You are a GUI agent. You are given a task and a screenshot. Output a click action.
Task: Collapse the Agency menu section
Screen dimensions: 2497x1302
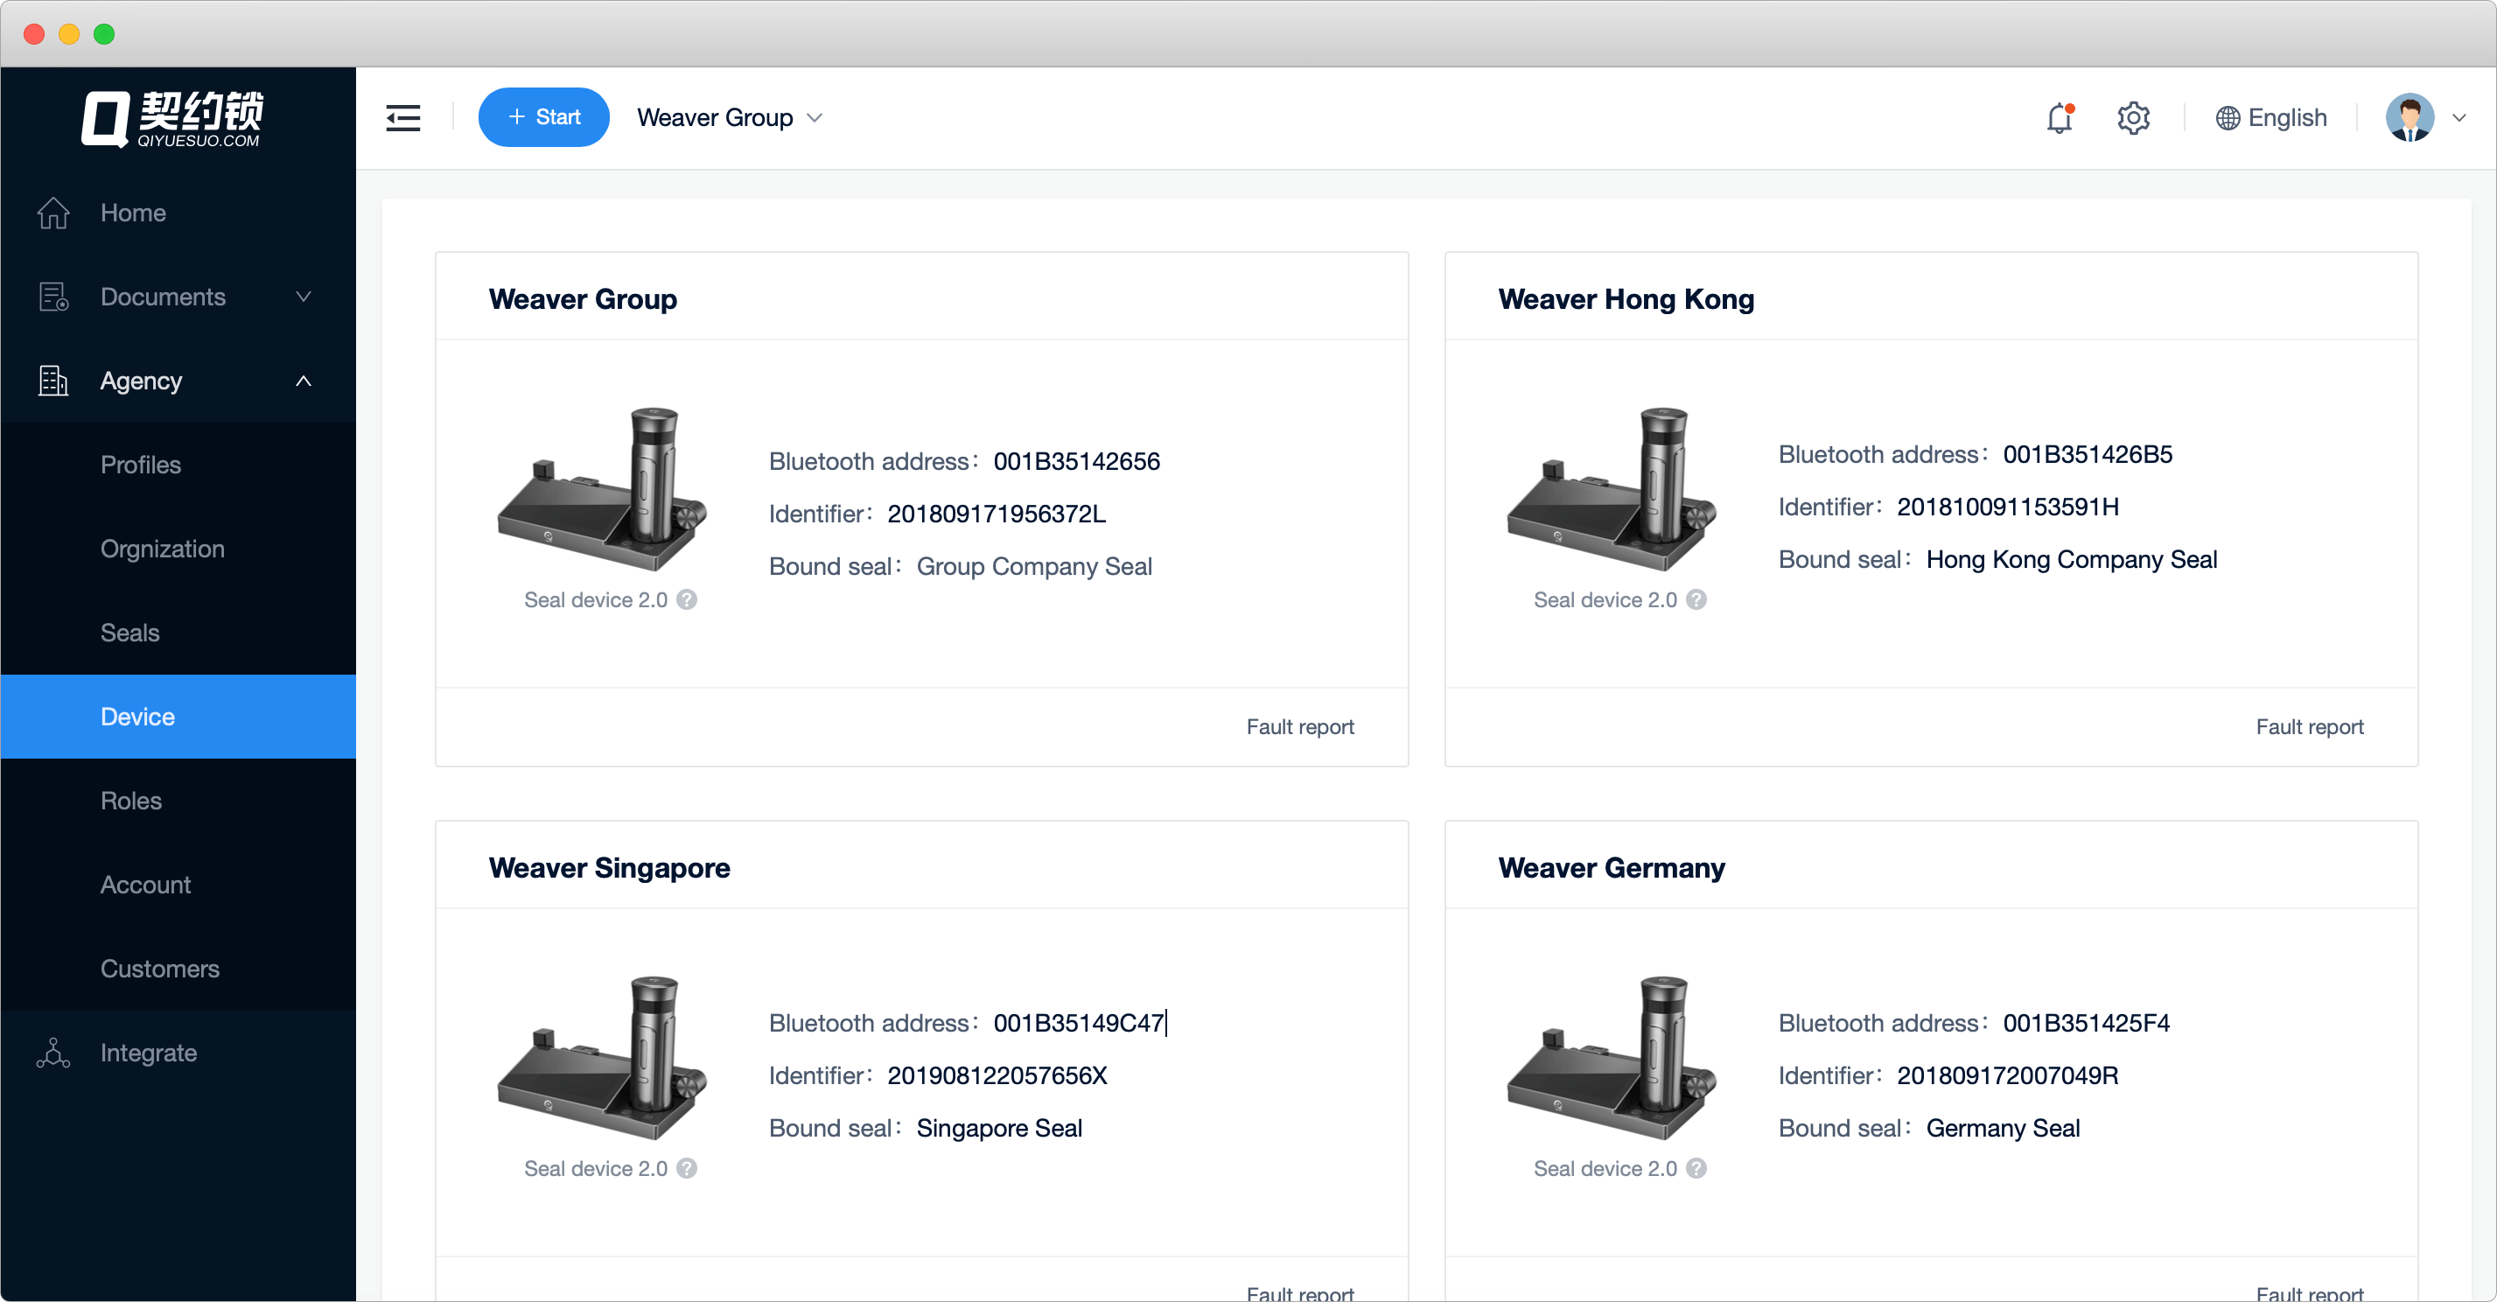[304, 381]
